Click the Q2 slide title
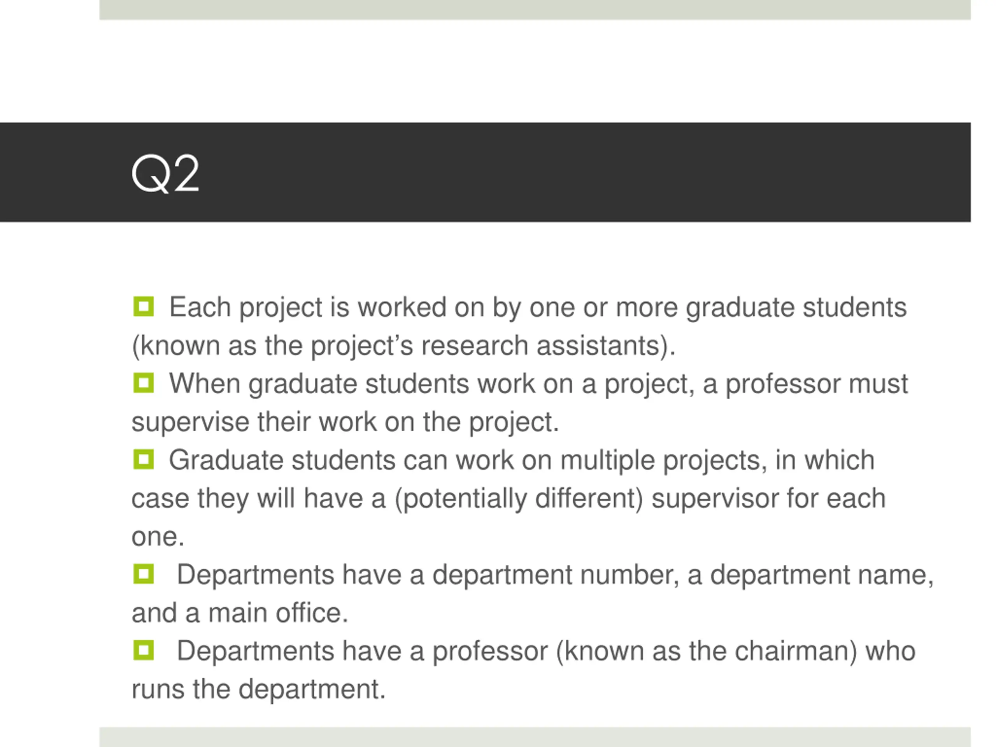The image size is (996, 747). click(x=165, y=174)
